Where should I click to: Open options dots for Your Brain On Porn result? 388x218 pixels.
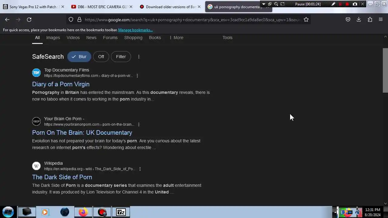(x=139, y=124)
